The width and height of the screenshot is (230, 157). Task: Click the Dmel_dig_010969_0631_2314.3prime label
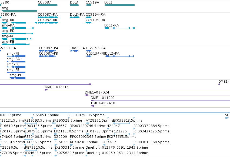pyautogui.click(x=116, y=153)
